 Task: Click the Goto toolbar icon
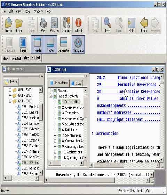click(132, 25)
